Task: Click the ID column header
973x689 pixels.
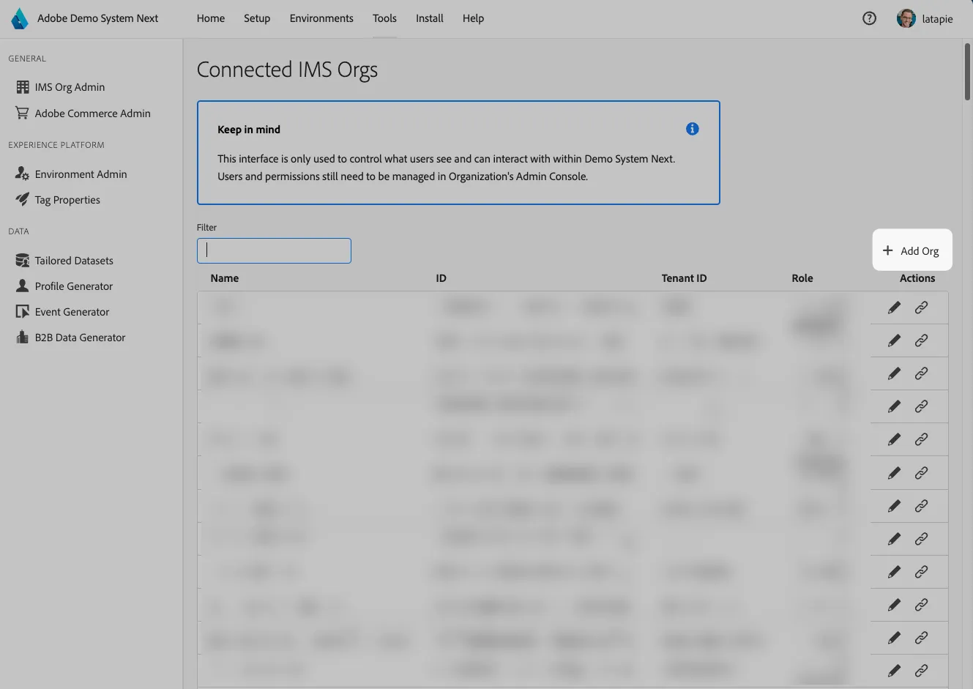Action: point(441,278)
